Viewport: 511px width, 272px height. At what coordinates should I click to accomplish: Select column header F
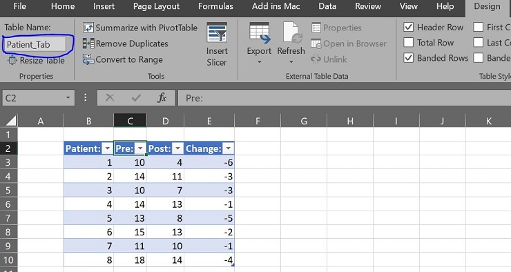pos(258,122)
